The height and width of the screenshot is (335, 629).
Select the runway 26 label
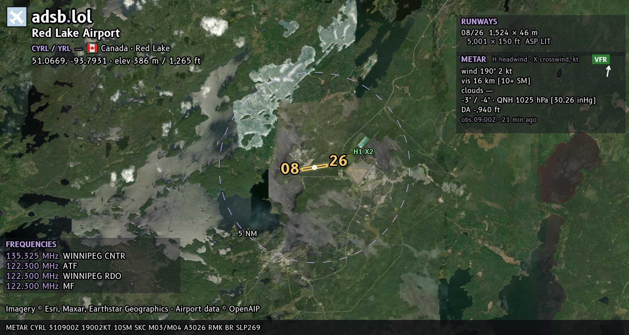pos(338,161)
